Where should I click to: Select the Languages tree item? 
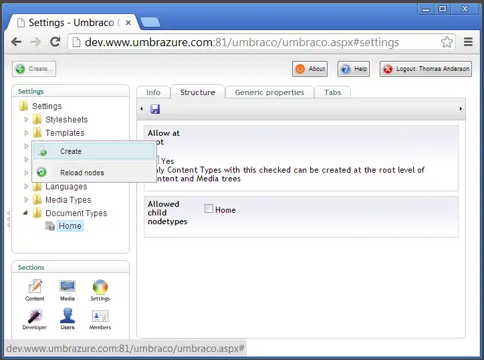66,187
